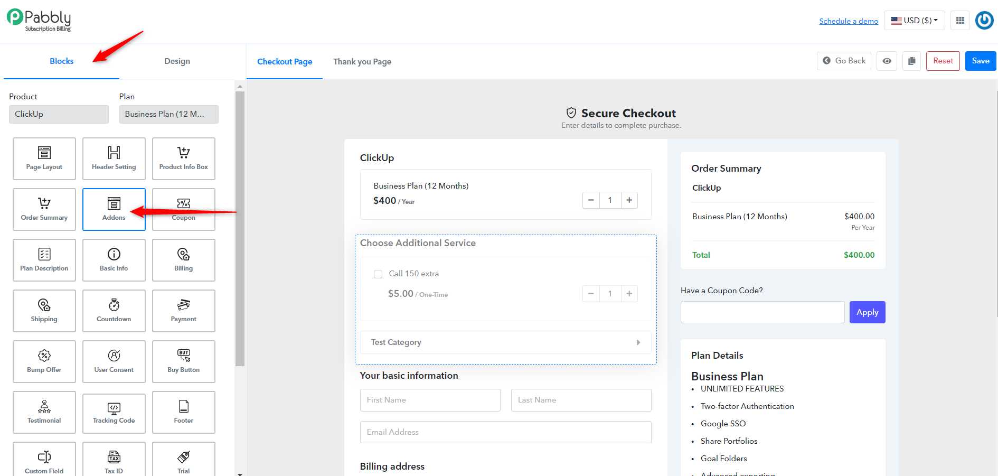Open the Header Setting block
The height and width of the screenshot is (476, 998).
coord(114,158)
